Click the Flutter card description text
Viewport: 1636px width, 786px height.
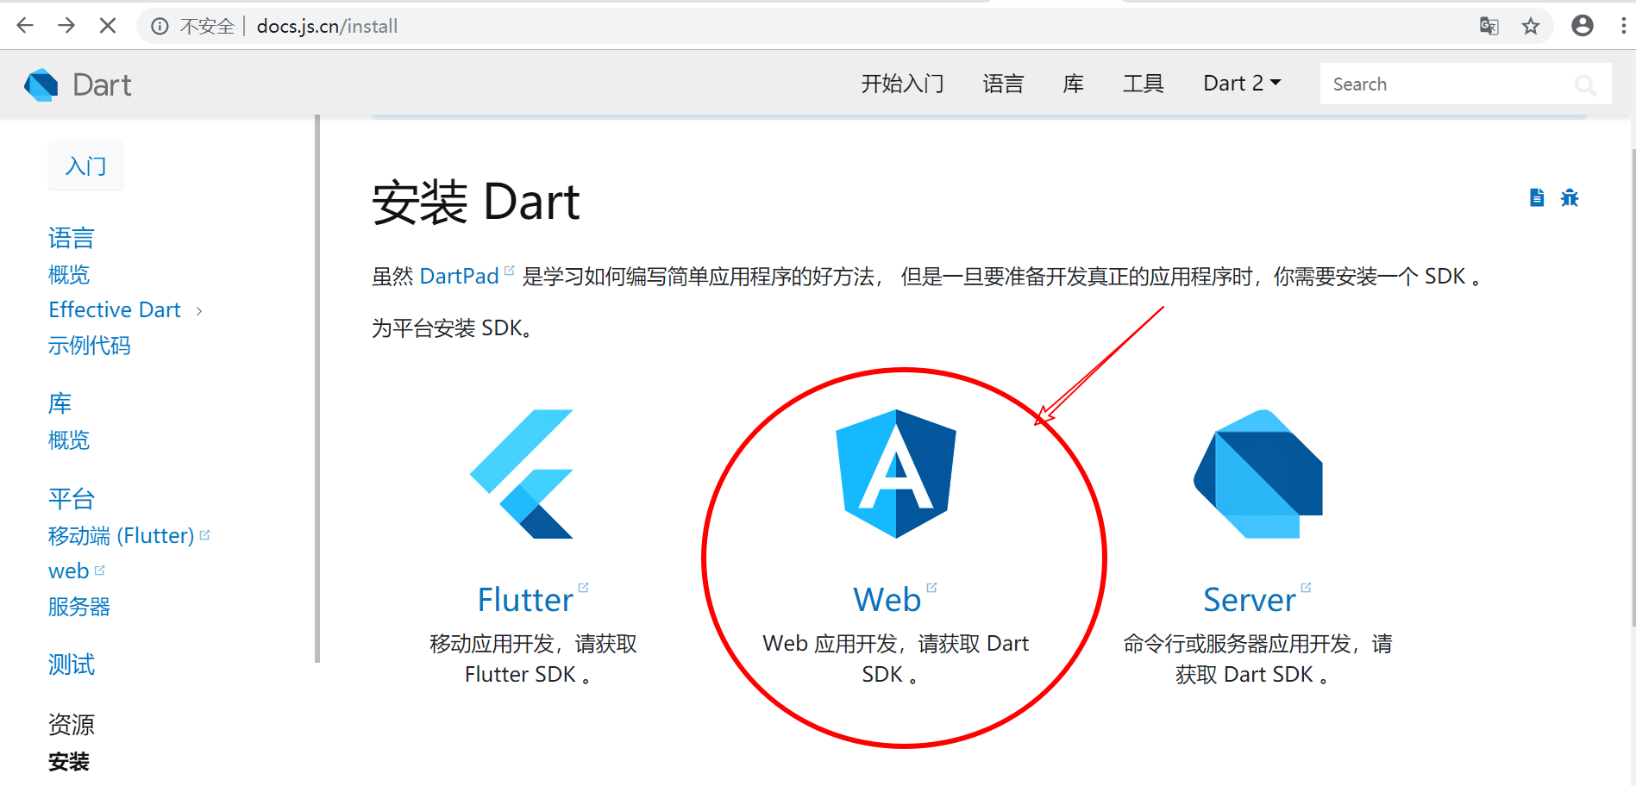click(x=532, y=659)
